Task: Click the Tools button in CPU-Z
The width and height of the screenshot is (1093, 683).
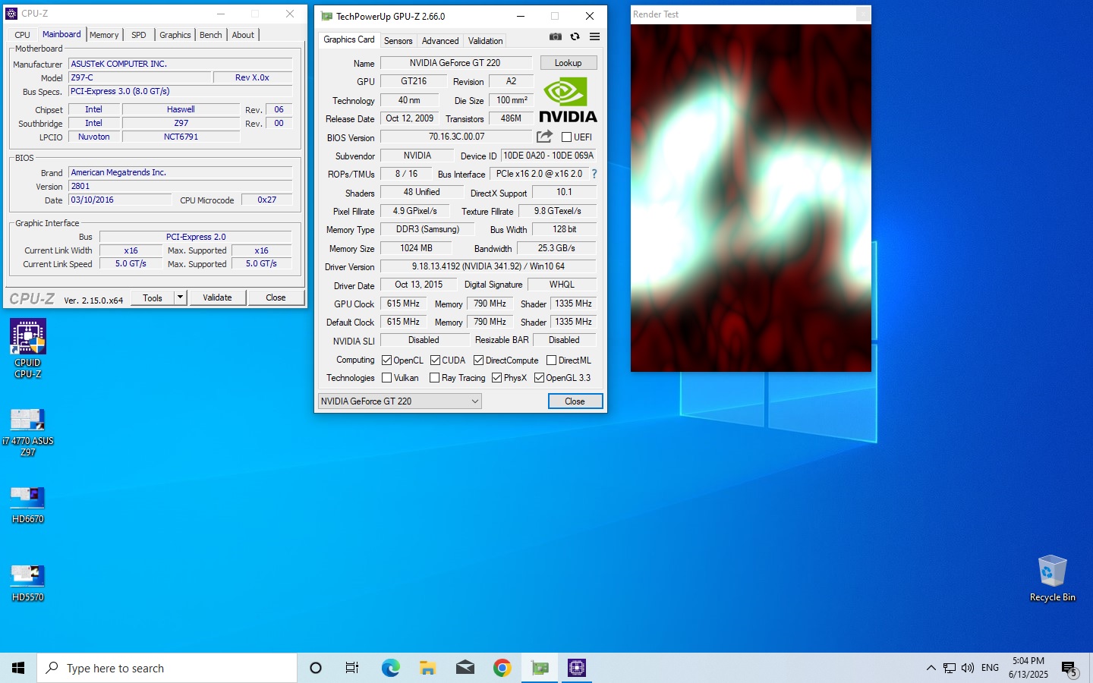Action: tap(153, 297)
